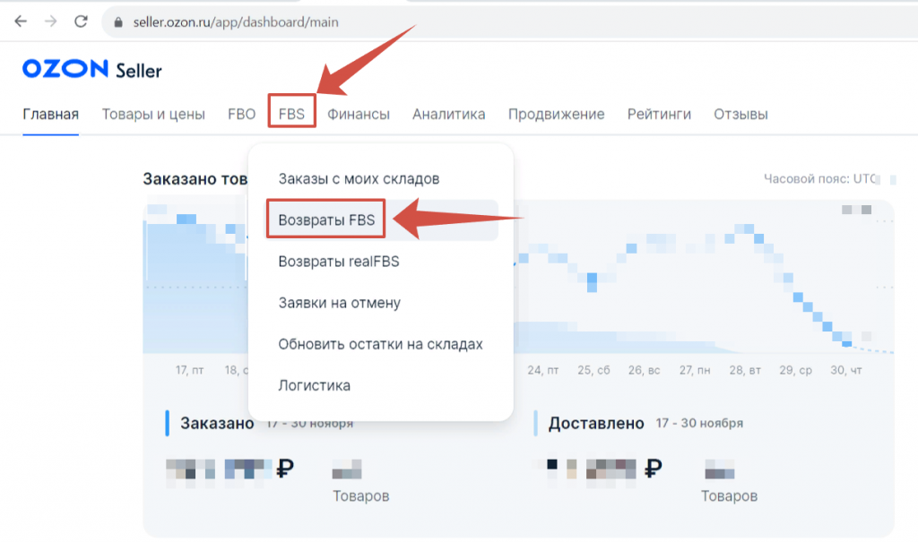The width and height of the screenshot is (918, 542).
Task: Expand the FBO navigation menu
Action: (x=242, y=114)
